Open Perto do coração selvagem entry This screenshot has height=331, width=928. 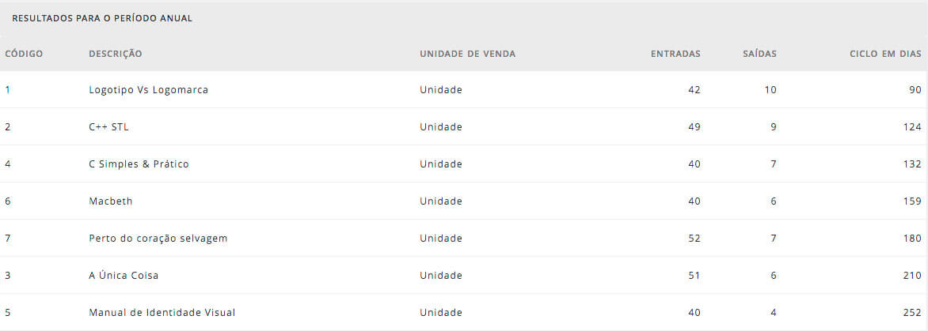[464, 239]
